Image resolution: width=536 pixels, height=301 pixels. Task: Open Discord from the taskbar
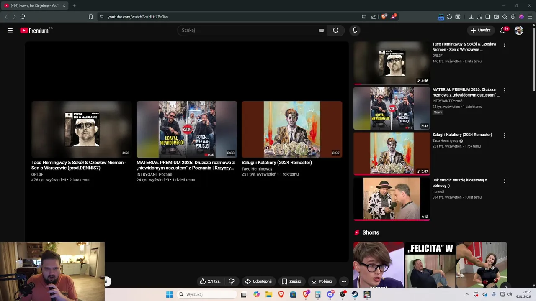pos(330,294)
